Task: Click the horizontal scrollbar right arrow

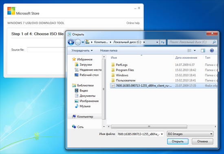Action: (215, 127)
